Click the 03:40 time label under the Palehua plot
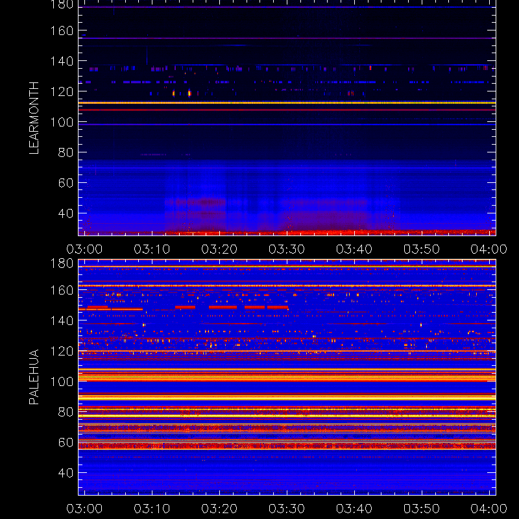 click(x=354, y=509)
